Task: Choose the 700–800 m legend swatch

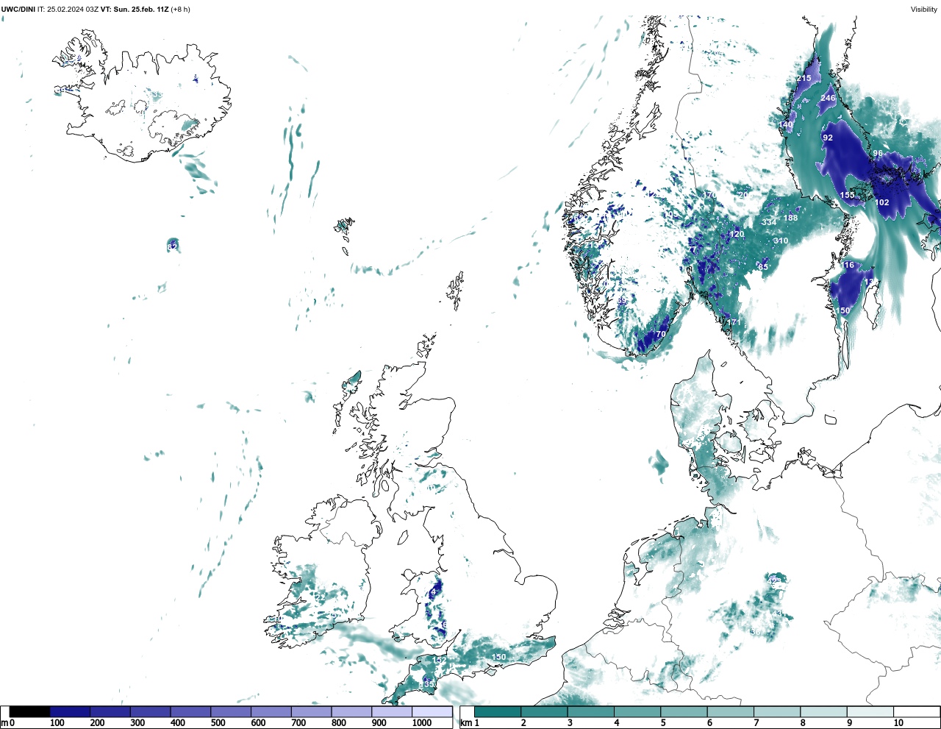Action: click(311, 712)
